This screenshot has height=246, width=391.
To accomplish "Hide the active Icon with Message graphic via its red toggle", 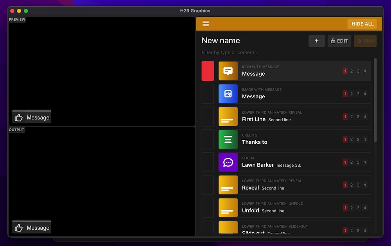I will (x=208, y=71).
